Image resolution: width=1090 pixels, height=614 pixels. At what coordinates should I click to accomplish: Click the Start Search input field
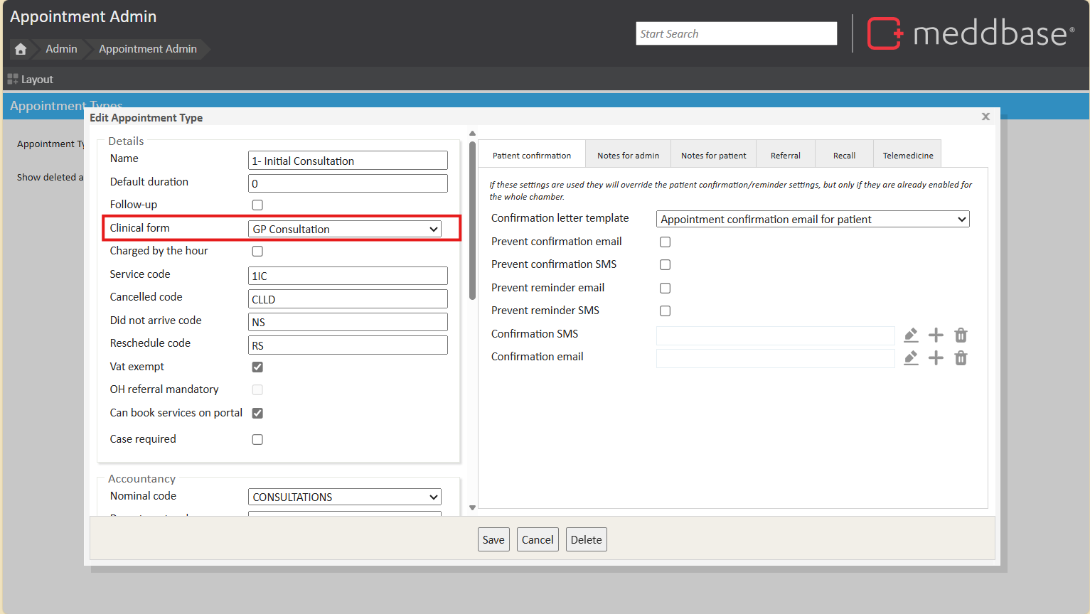[x=736, y=33]
